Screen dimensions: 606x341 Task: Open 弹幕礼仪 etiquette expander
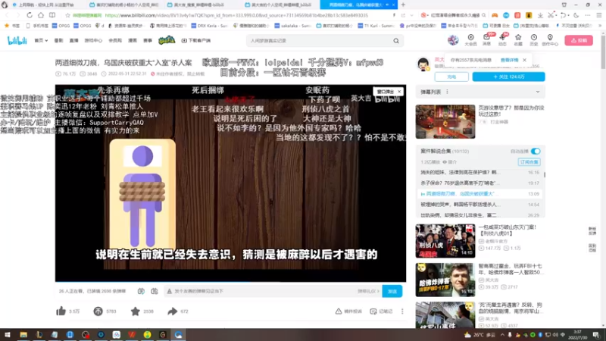tap(368, 291)
